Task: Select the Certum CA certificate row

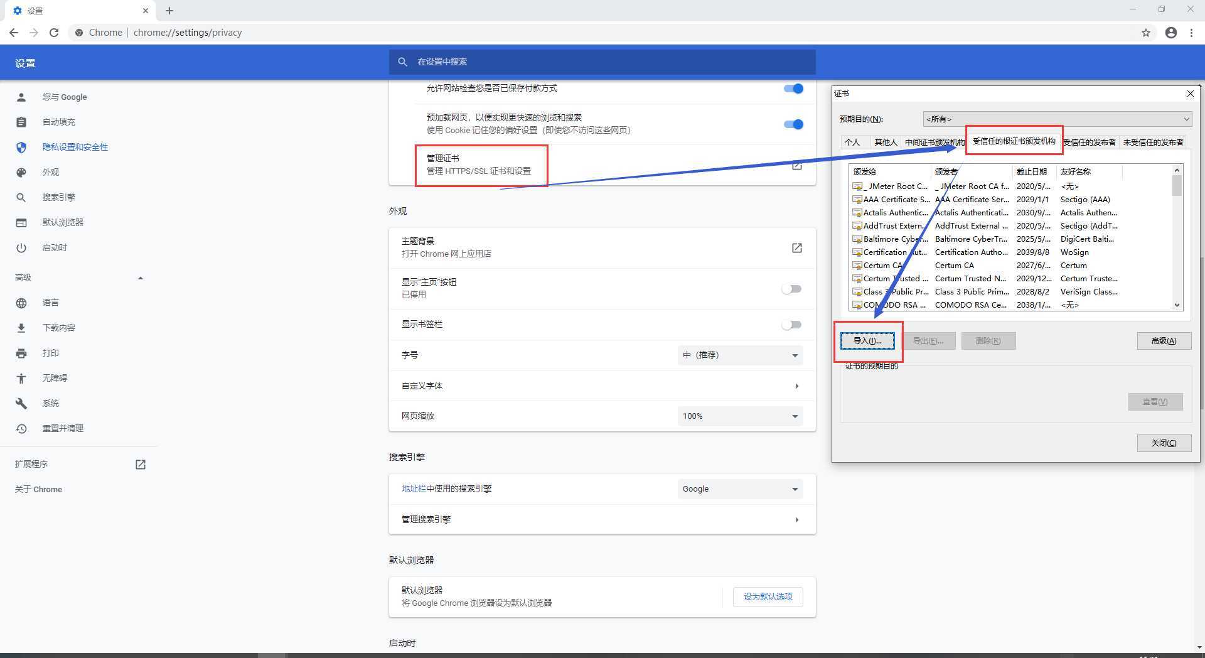Action: (1010, 266)
